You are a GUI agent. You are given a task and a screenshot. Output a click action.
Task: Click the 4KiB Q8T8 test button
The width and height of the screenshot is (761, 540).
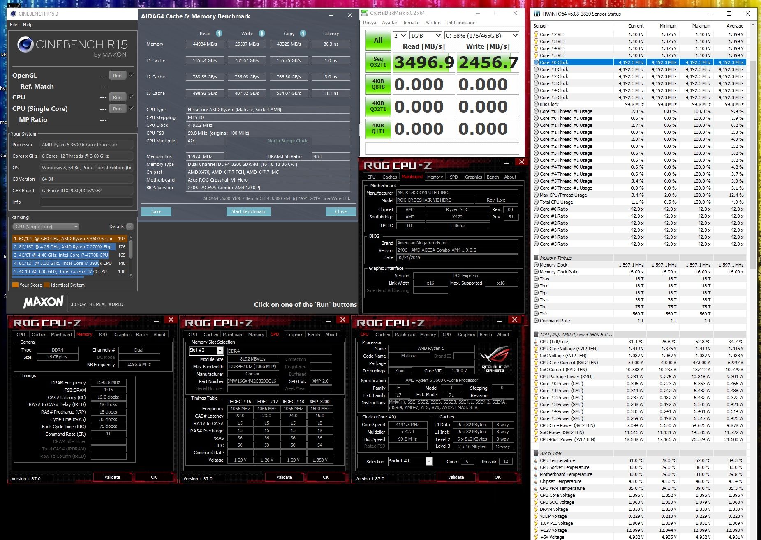coord(378,84)
